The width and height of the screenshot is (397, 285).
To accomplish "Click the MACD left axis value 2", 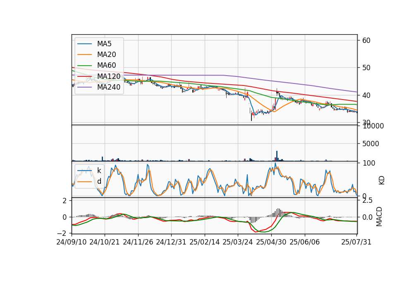I will tap(65, 201).
